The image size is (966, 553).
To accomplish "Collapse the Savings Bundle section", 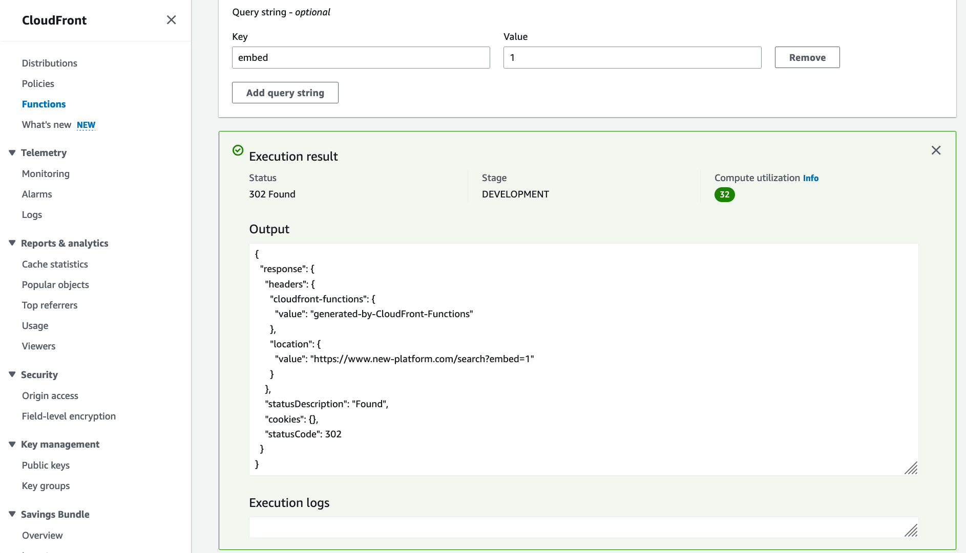I will [11, 514].
